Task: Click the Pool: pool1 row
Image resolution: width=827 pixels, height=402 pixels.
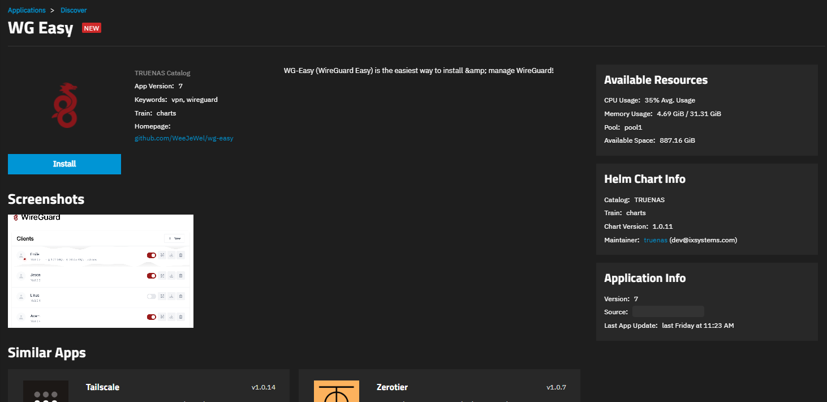Action: click(624, 127)
